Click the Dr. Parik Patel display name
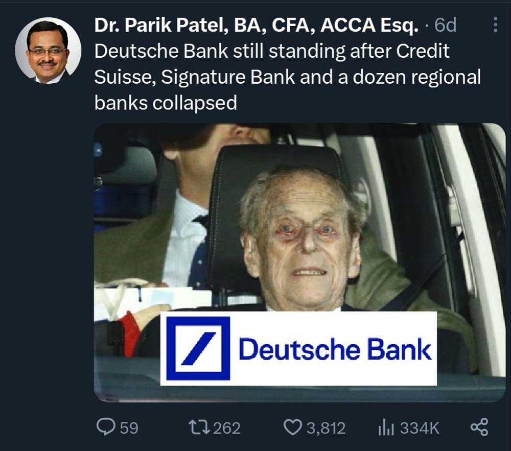The image size is (511, 451). [x=257, y=26]
